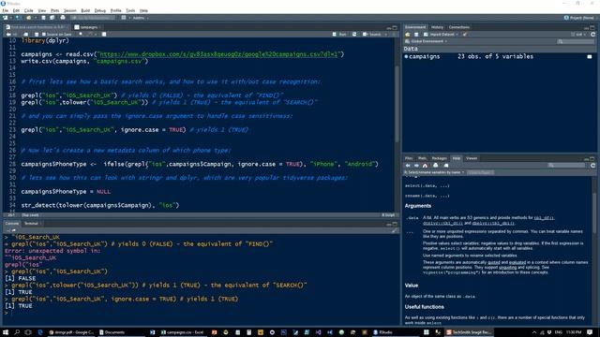Open the Source button dropdown arrow
The width and height of the screenshot is (600, 337).
pyautogui.click(x=385, y=35)
